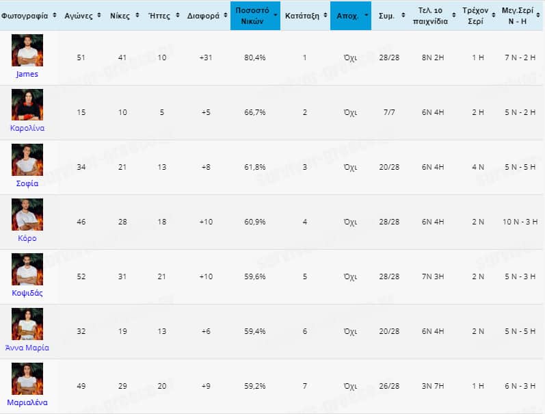
Task: Toggle sort arrow on Αποχ. header
Action: [x=367, y=15]
